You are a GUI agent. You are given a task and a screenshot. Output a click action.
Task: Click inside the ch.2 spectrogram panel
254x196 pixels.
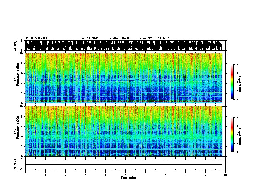124,131
